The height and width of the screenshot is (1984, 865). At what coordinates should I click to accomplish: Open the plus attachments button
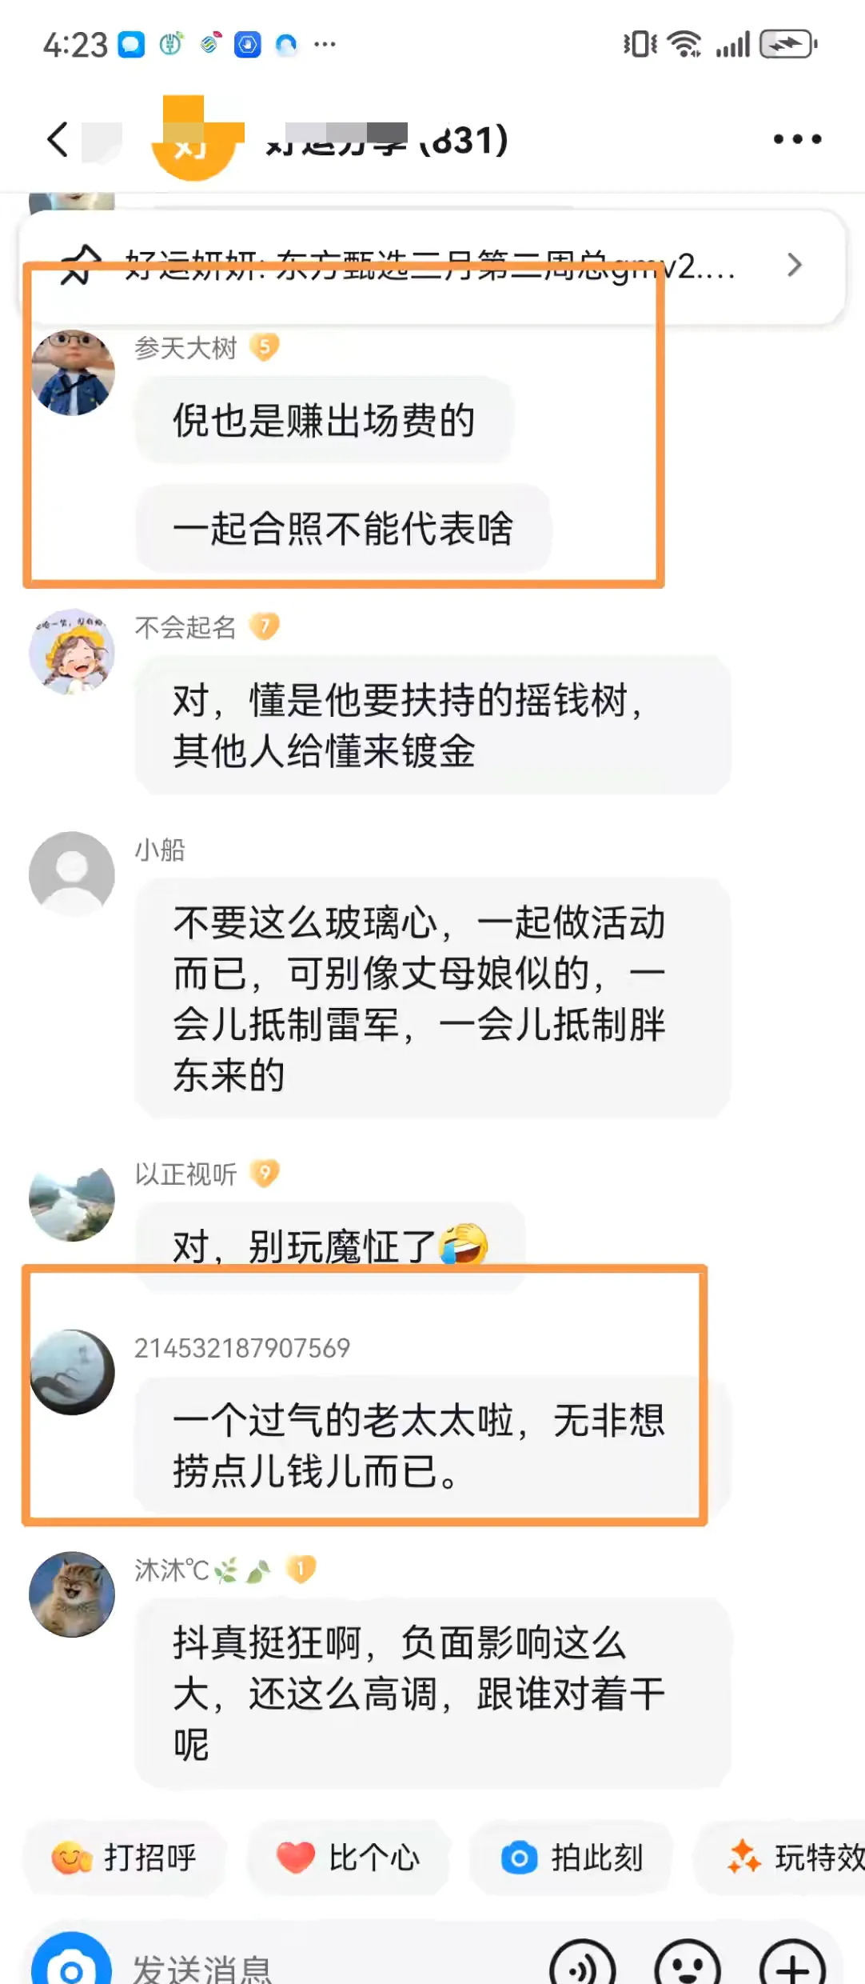(x=792, y=1964)
